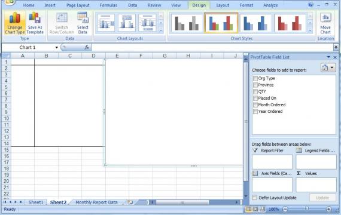Click the vertical scrollbar down arrow
The width and height of the screenshot is (341, 215).
pos(246,196)
